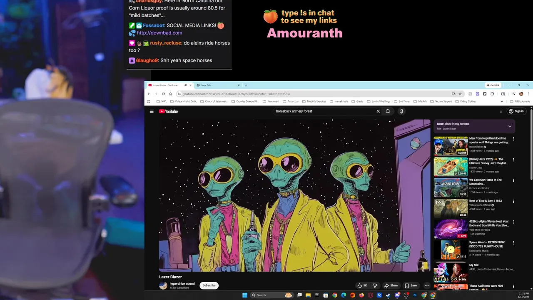Go back in Chrome browser
This screenshot has height=300, width=533.
coord(149,94)
